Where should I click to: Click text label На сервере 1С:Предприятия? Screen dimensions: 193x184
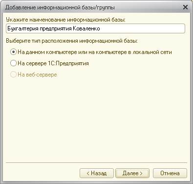[x=53, y=63]
